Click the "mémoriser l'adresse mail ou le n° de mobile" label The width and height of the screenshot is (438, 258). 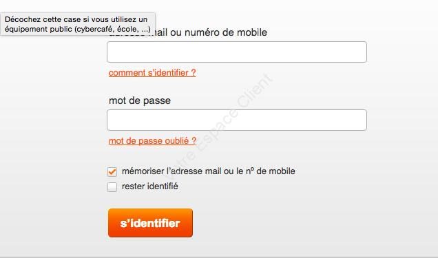point(209,171)
